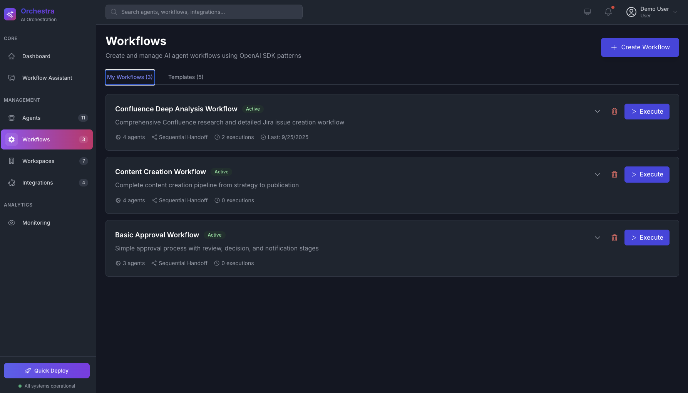Click the Monitoring eye icon
Viewport: 688px width, 393px height.
pyautogui.click(x=12, y=222)
